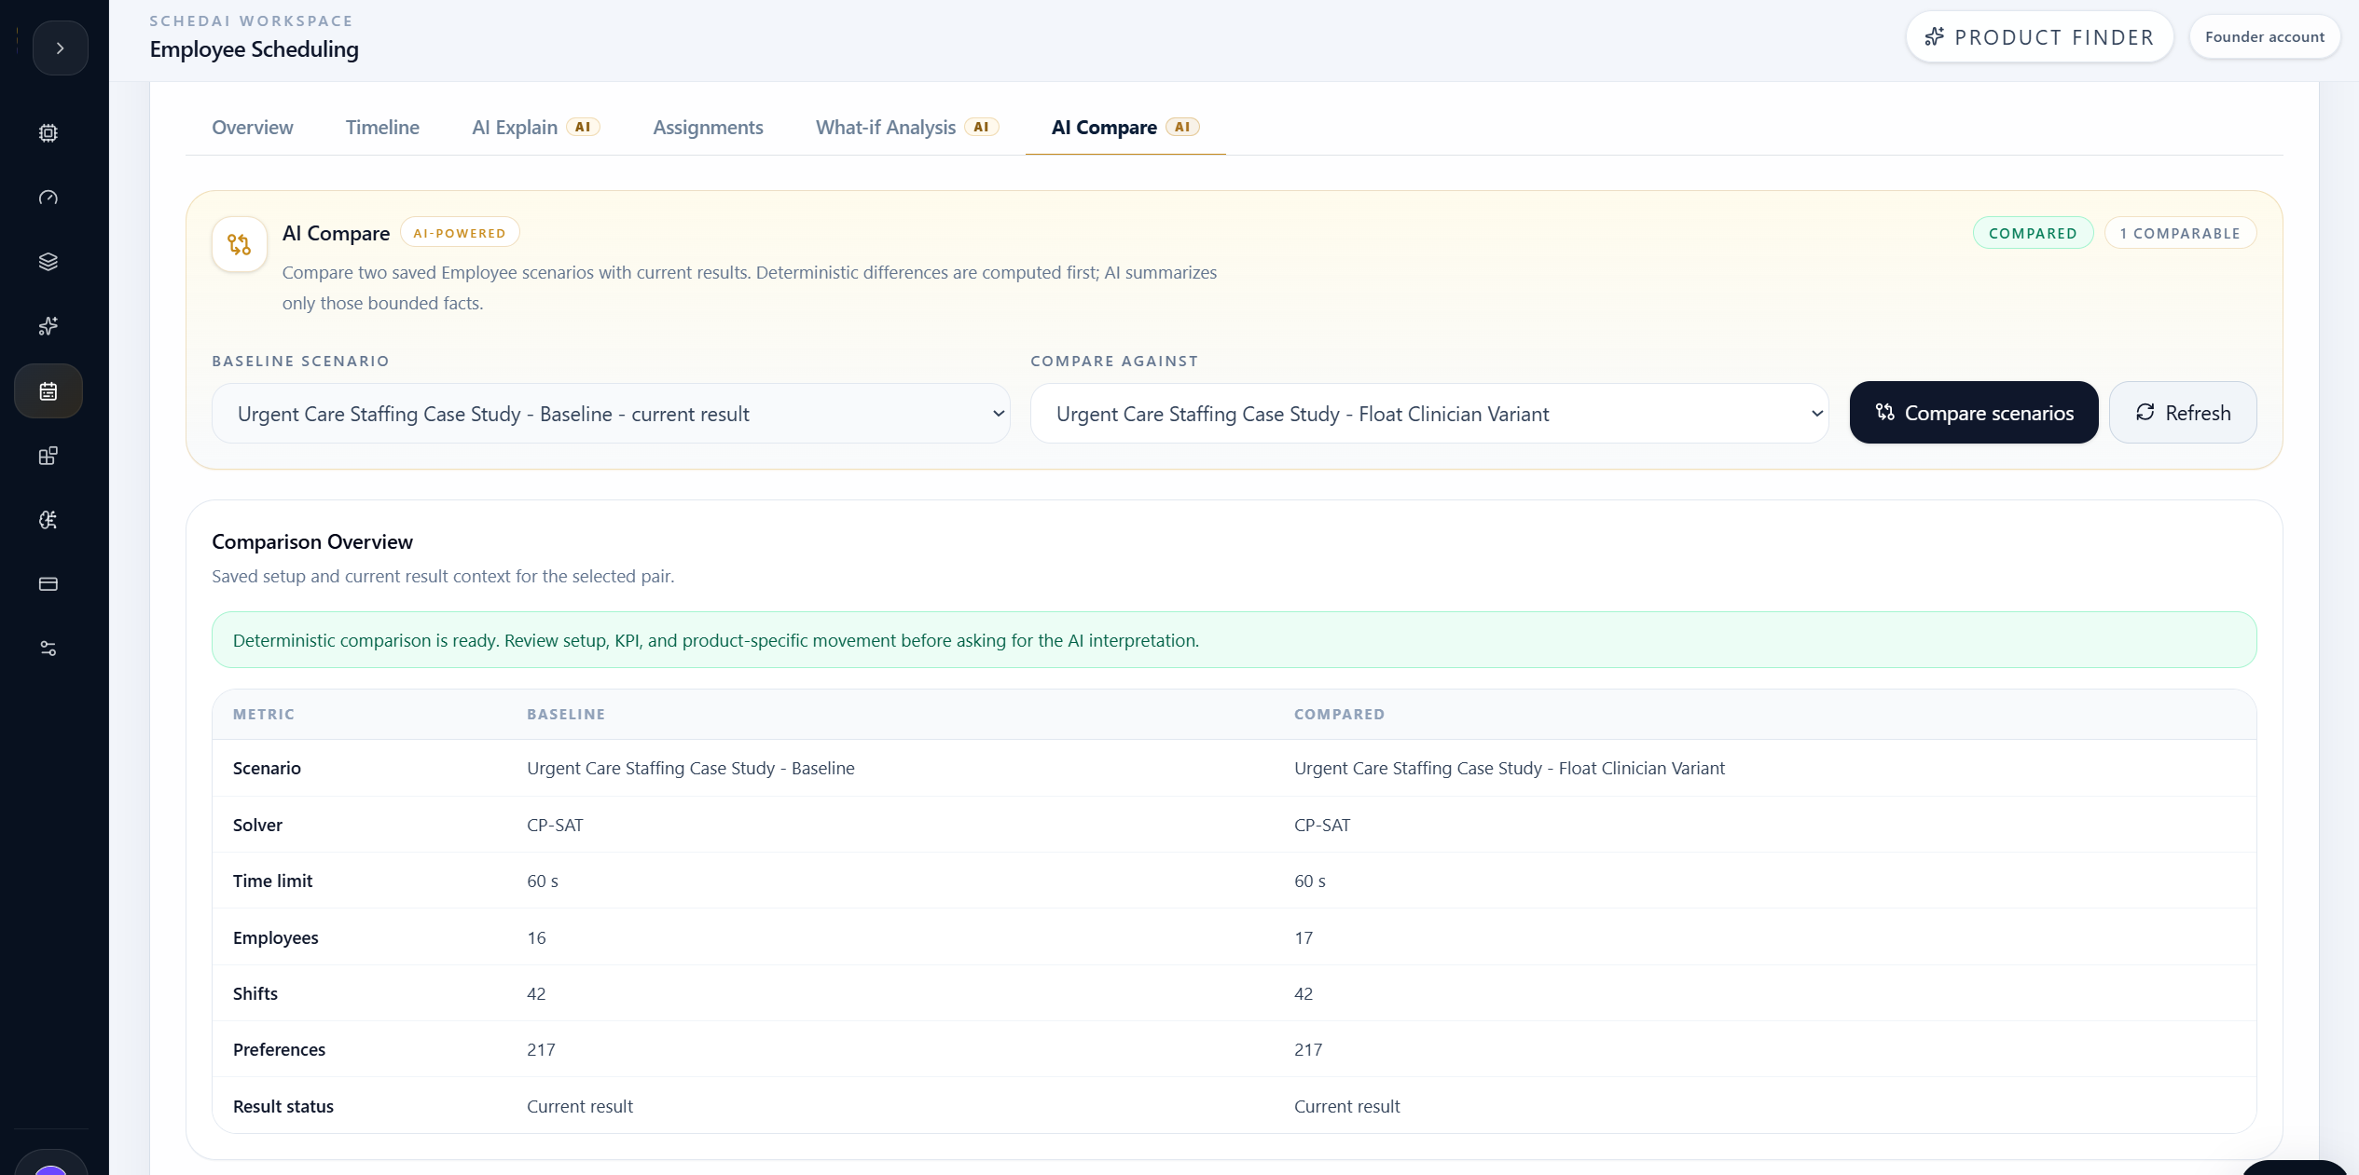Viewport: 2359px width, 1175px height.
Task: Open the blocks grid icon in sidebar
Action: tap(48, 456)
